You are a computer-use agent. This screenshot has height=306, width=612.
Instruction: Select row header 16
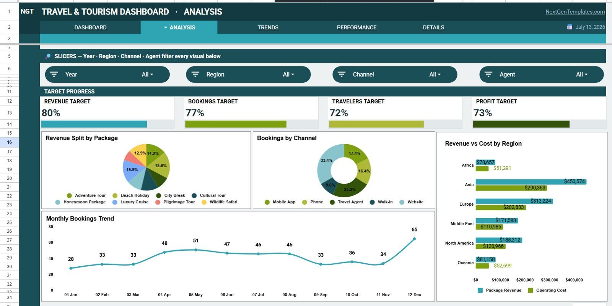(x=9, y=142)
